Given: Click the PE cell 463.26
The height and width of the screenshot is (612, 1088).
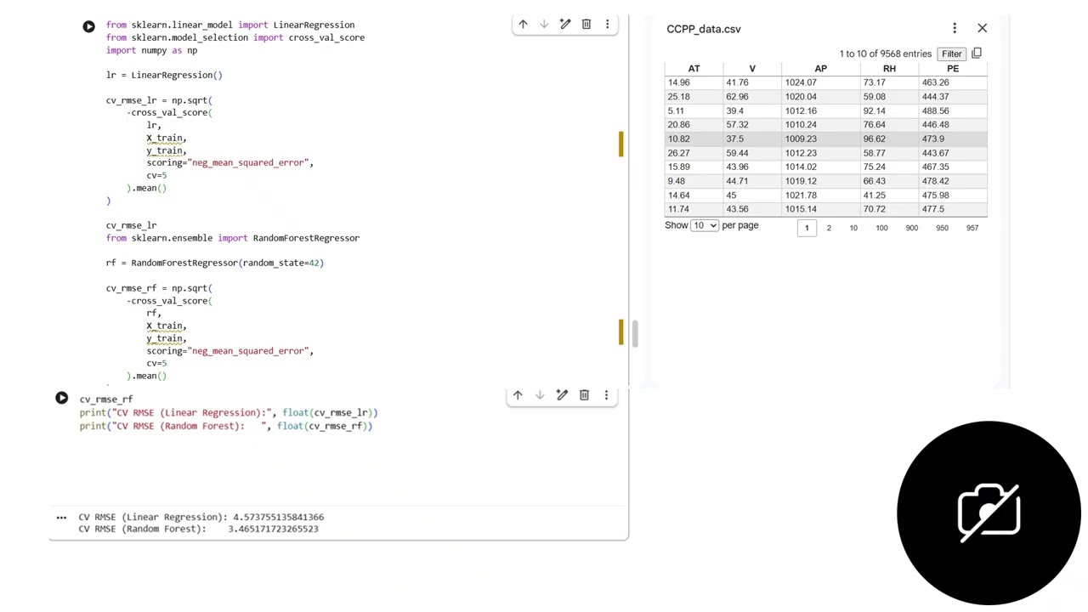Looking at the screenshot, I should 935,82.
